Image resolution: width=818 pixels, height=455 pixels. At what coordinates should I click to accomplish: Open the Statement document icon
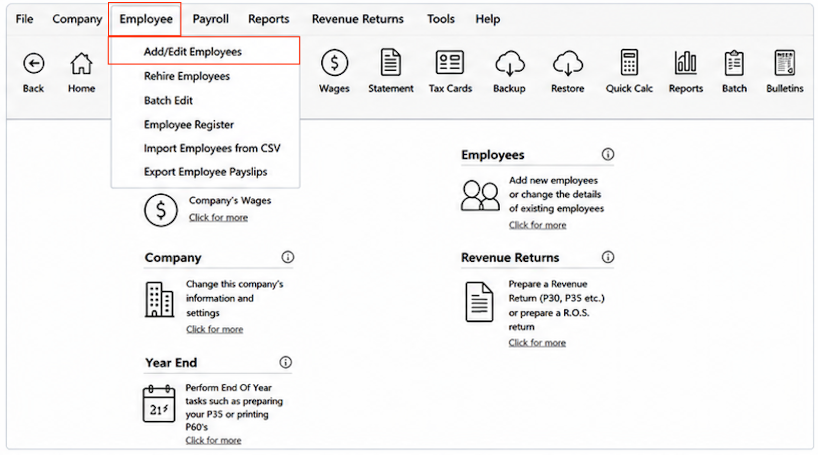(x=391, y=63)
